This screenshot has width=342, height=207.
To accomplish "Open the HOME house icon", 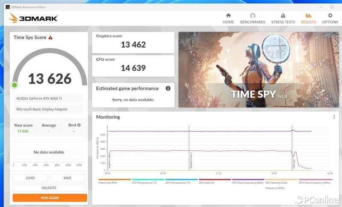I will [228, 16].
